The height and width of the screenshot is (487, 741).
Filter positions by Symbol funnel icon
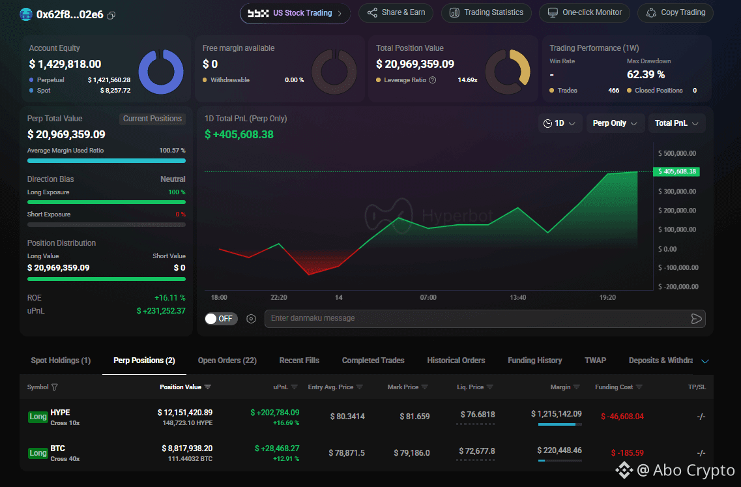pyautogui.click(x=54, y=387)
